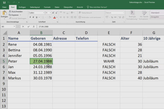
Task: Open Quick Access Toolbar customize dropdown
Action: tap(19, 2)
